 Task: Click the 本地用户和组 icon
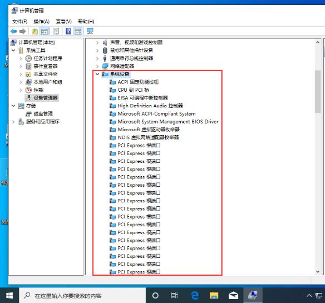28,82
